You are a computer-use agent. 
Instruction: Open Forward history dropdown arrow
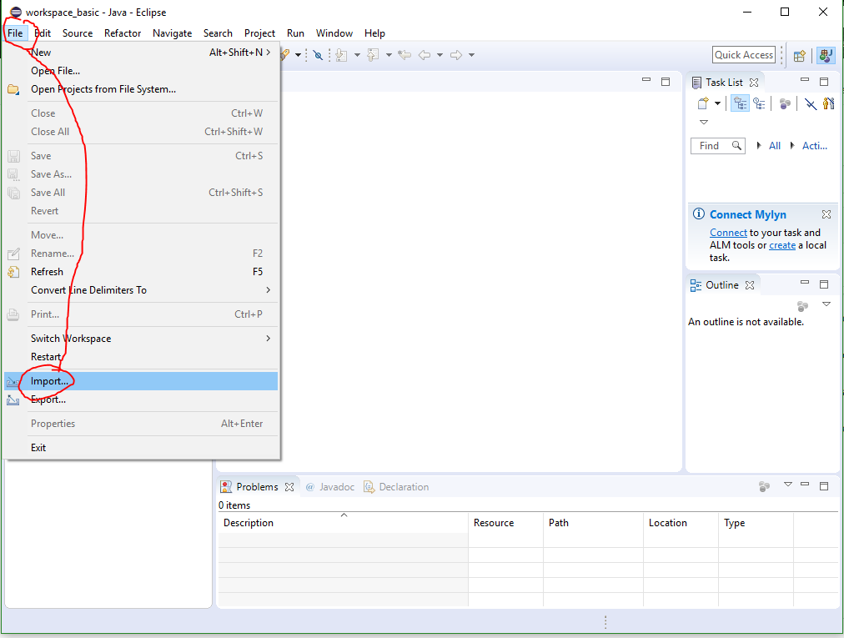(471, 55)
